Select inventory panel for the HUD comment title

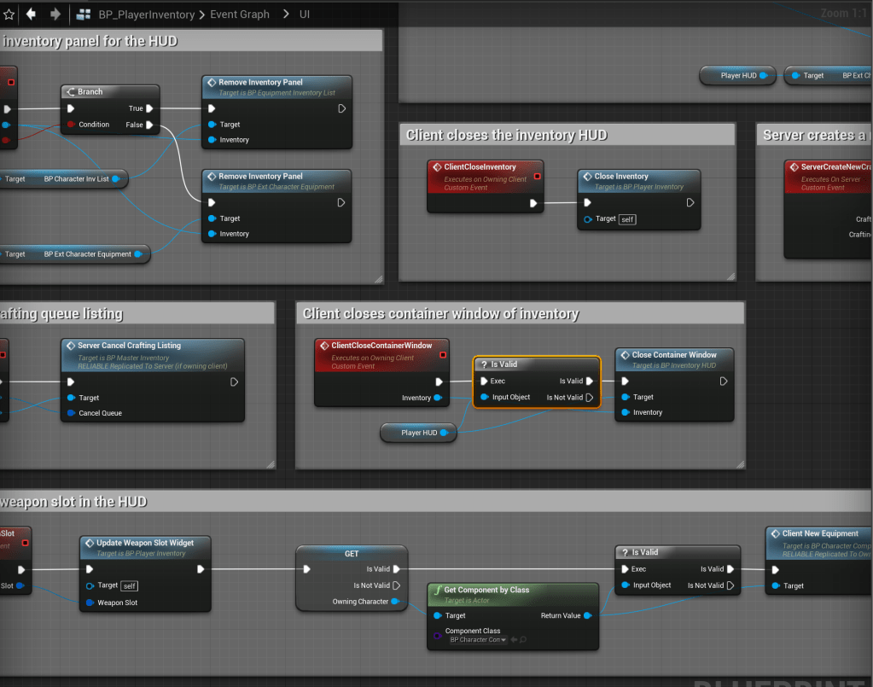click(191, 41)
